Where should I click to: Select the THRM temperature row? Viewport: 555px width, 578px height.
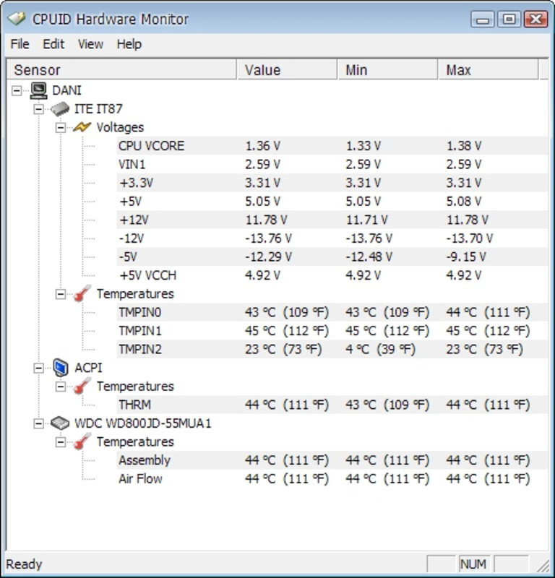pyautogui.click(x=332, y=405)
